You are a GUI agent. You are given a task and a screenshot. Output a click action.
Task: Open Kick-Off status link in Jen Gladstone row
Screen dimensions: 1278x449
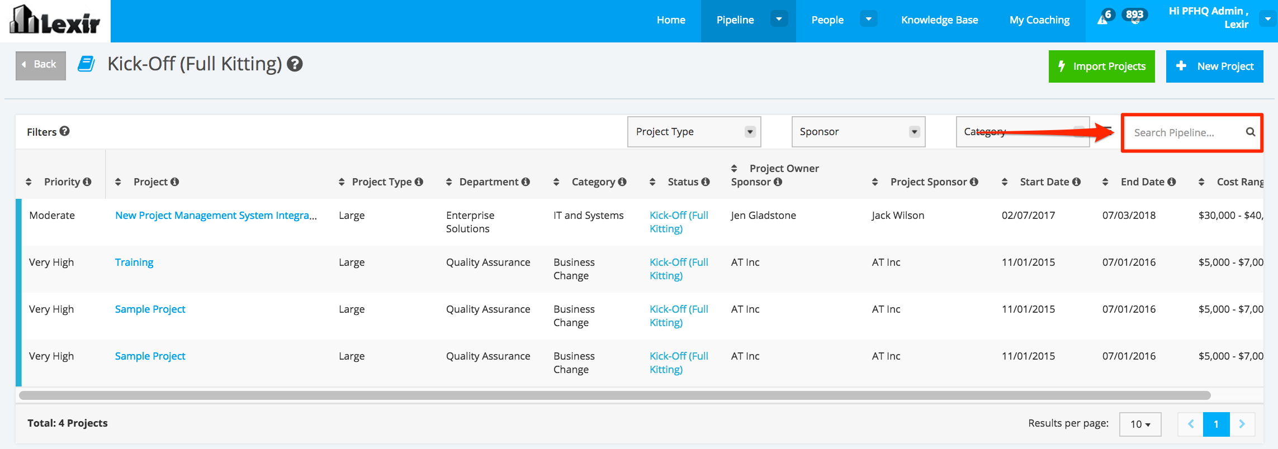click(x=679, y=222)
